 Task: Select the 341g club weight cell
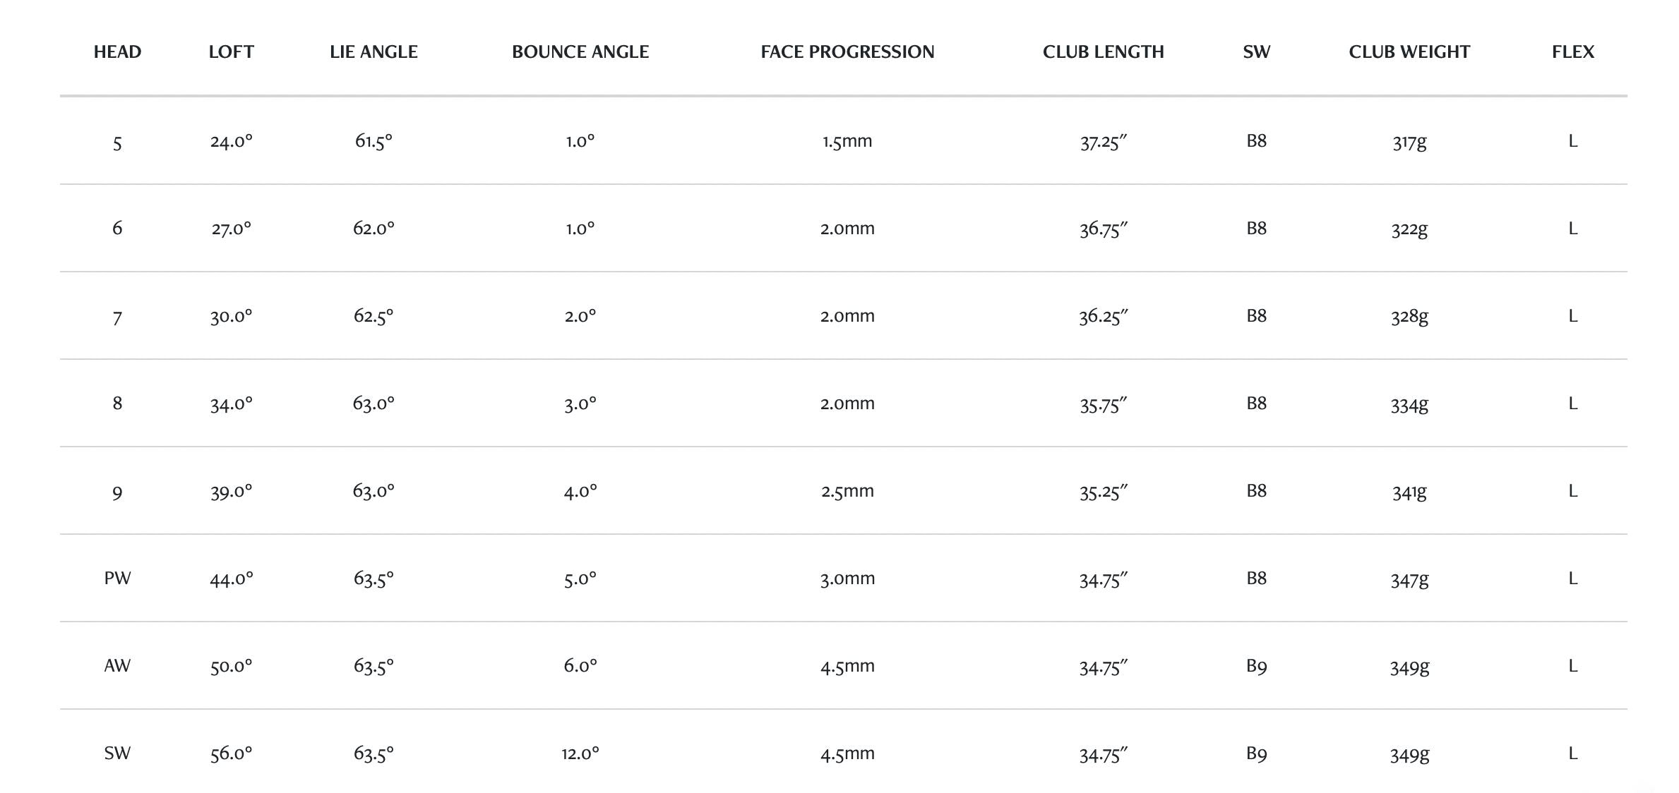click(x=1409, y=492)
